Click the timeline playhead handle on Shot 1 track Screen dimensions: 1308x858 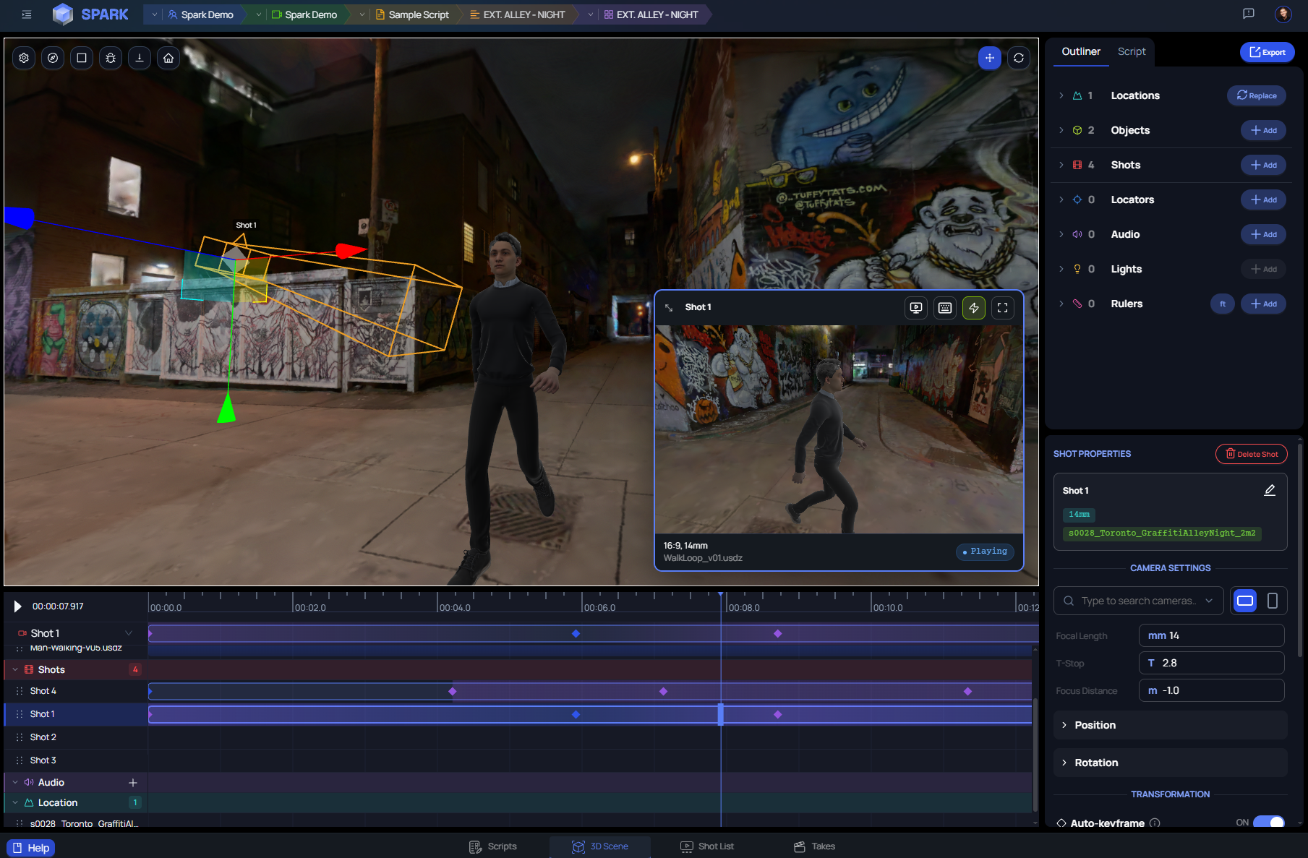click(720, 714)
